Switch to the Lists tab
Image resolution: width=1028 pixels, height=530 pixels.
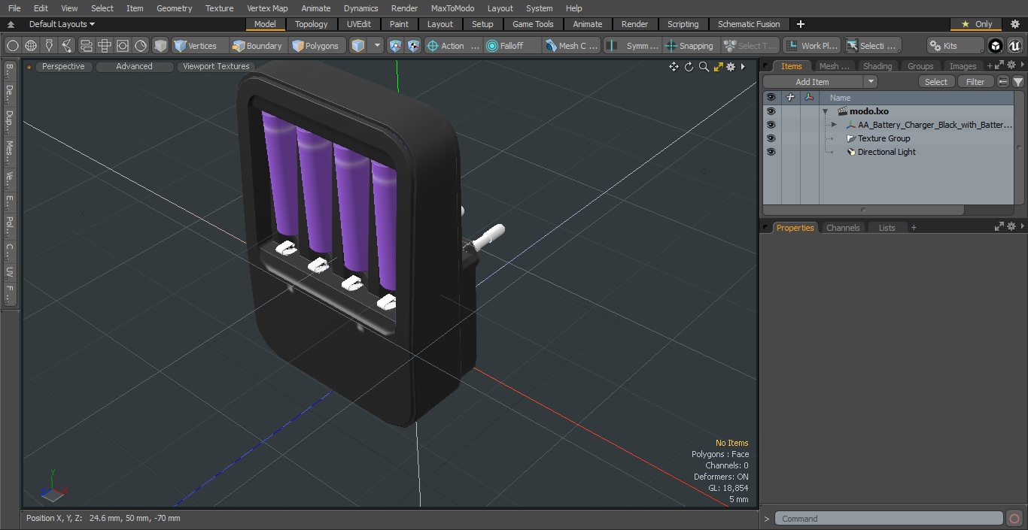[x=887, y=228]
